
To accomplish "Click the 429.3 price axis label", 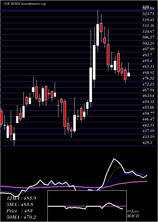I will [x=147, y=143].
